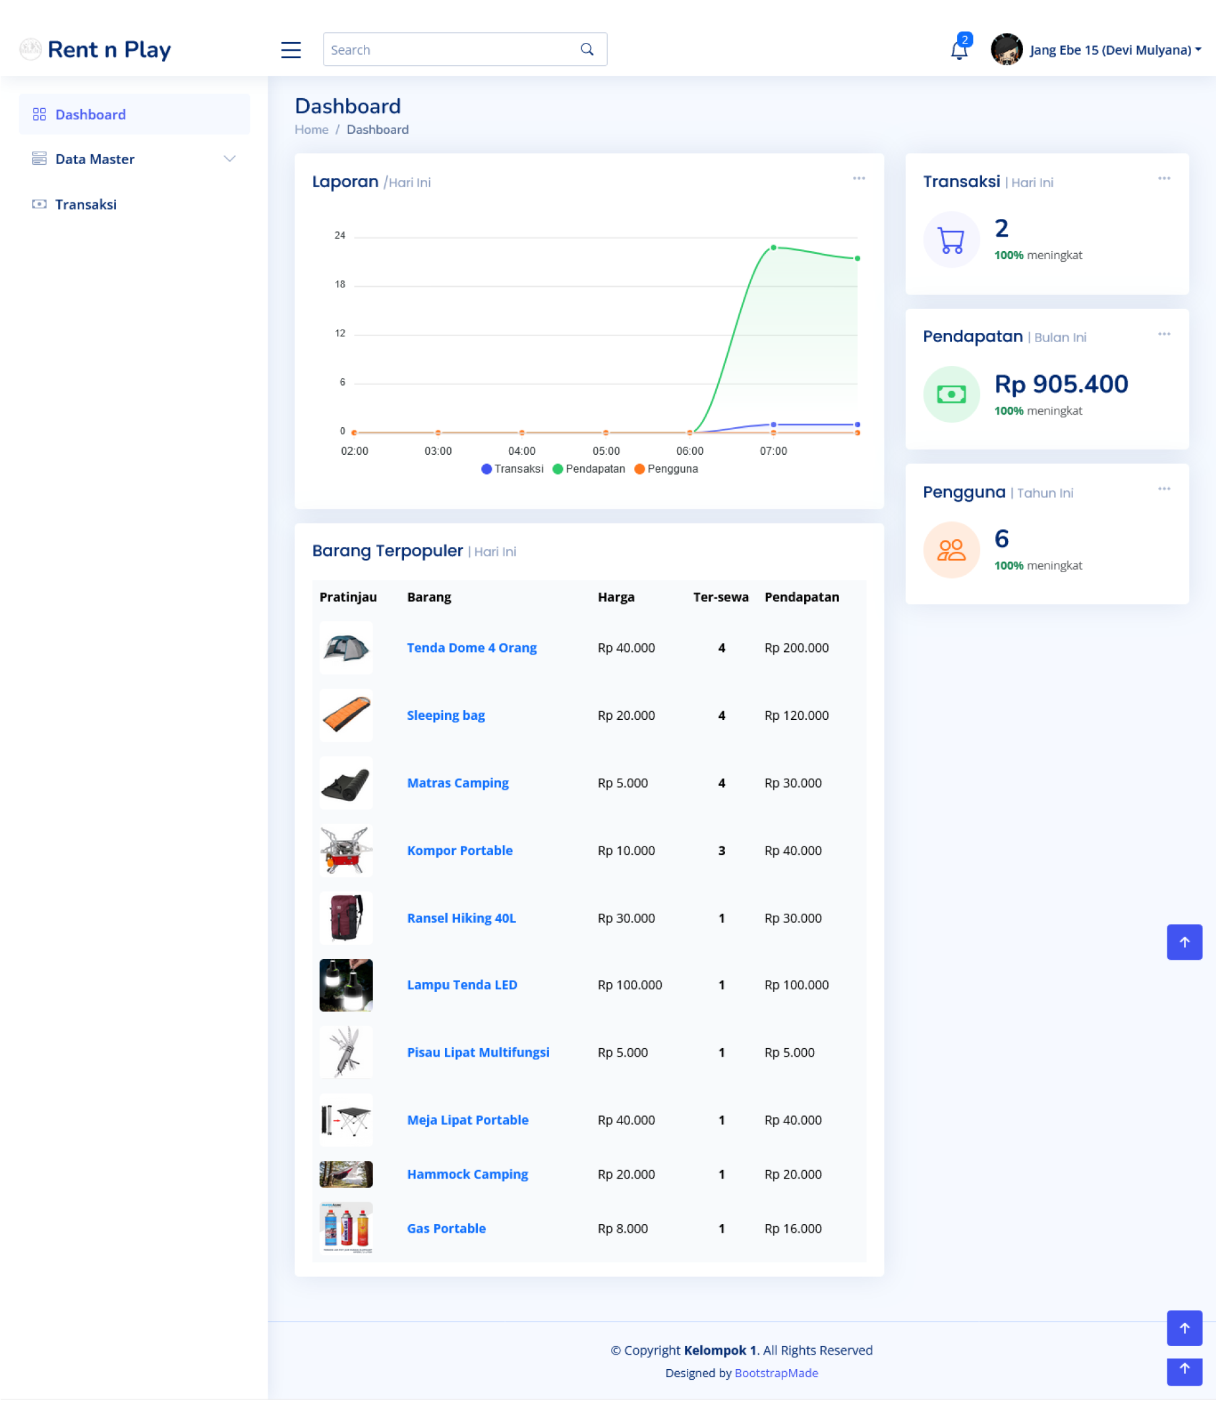The width and height of the screenshot is (1230, 1410).
Task: Open the Laporan card options menu
Action: point(859,178)
